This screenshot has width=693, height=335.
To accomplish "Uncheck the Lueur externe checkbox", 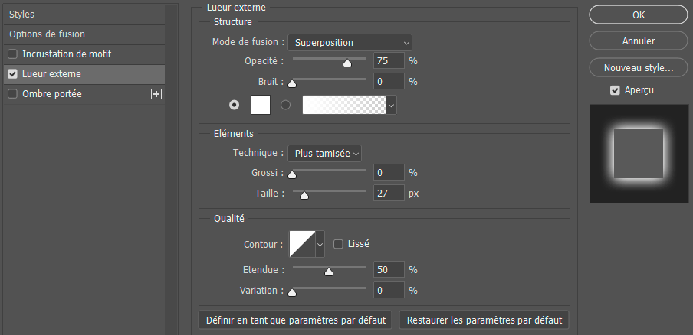I will (12, 74).
